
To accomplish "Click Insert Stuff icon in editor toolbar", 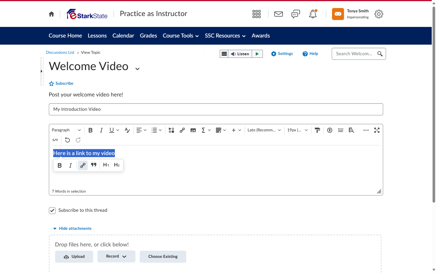I will pyautogui.click(x=171, y=130).
